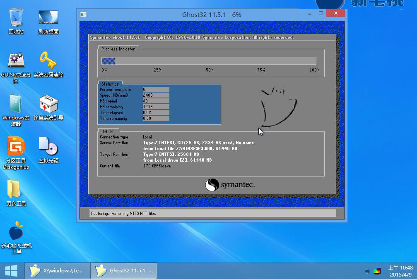
Task: Click the 25% progress scale label
Action: [158, 70]
